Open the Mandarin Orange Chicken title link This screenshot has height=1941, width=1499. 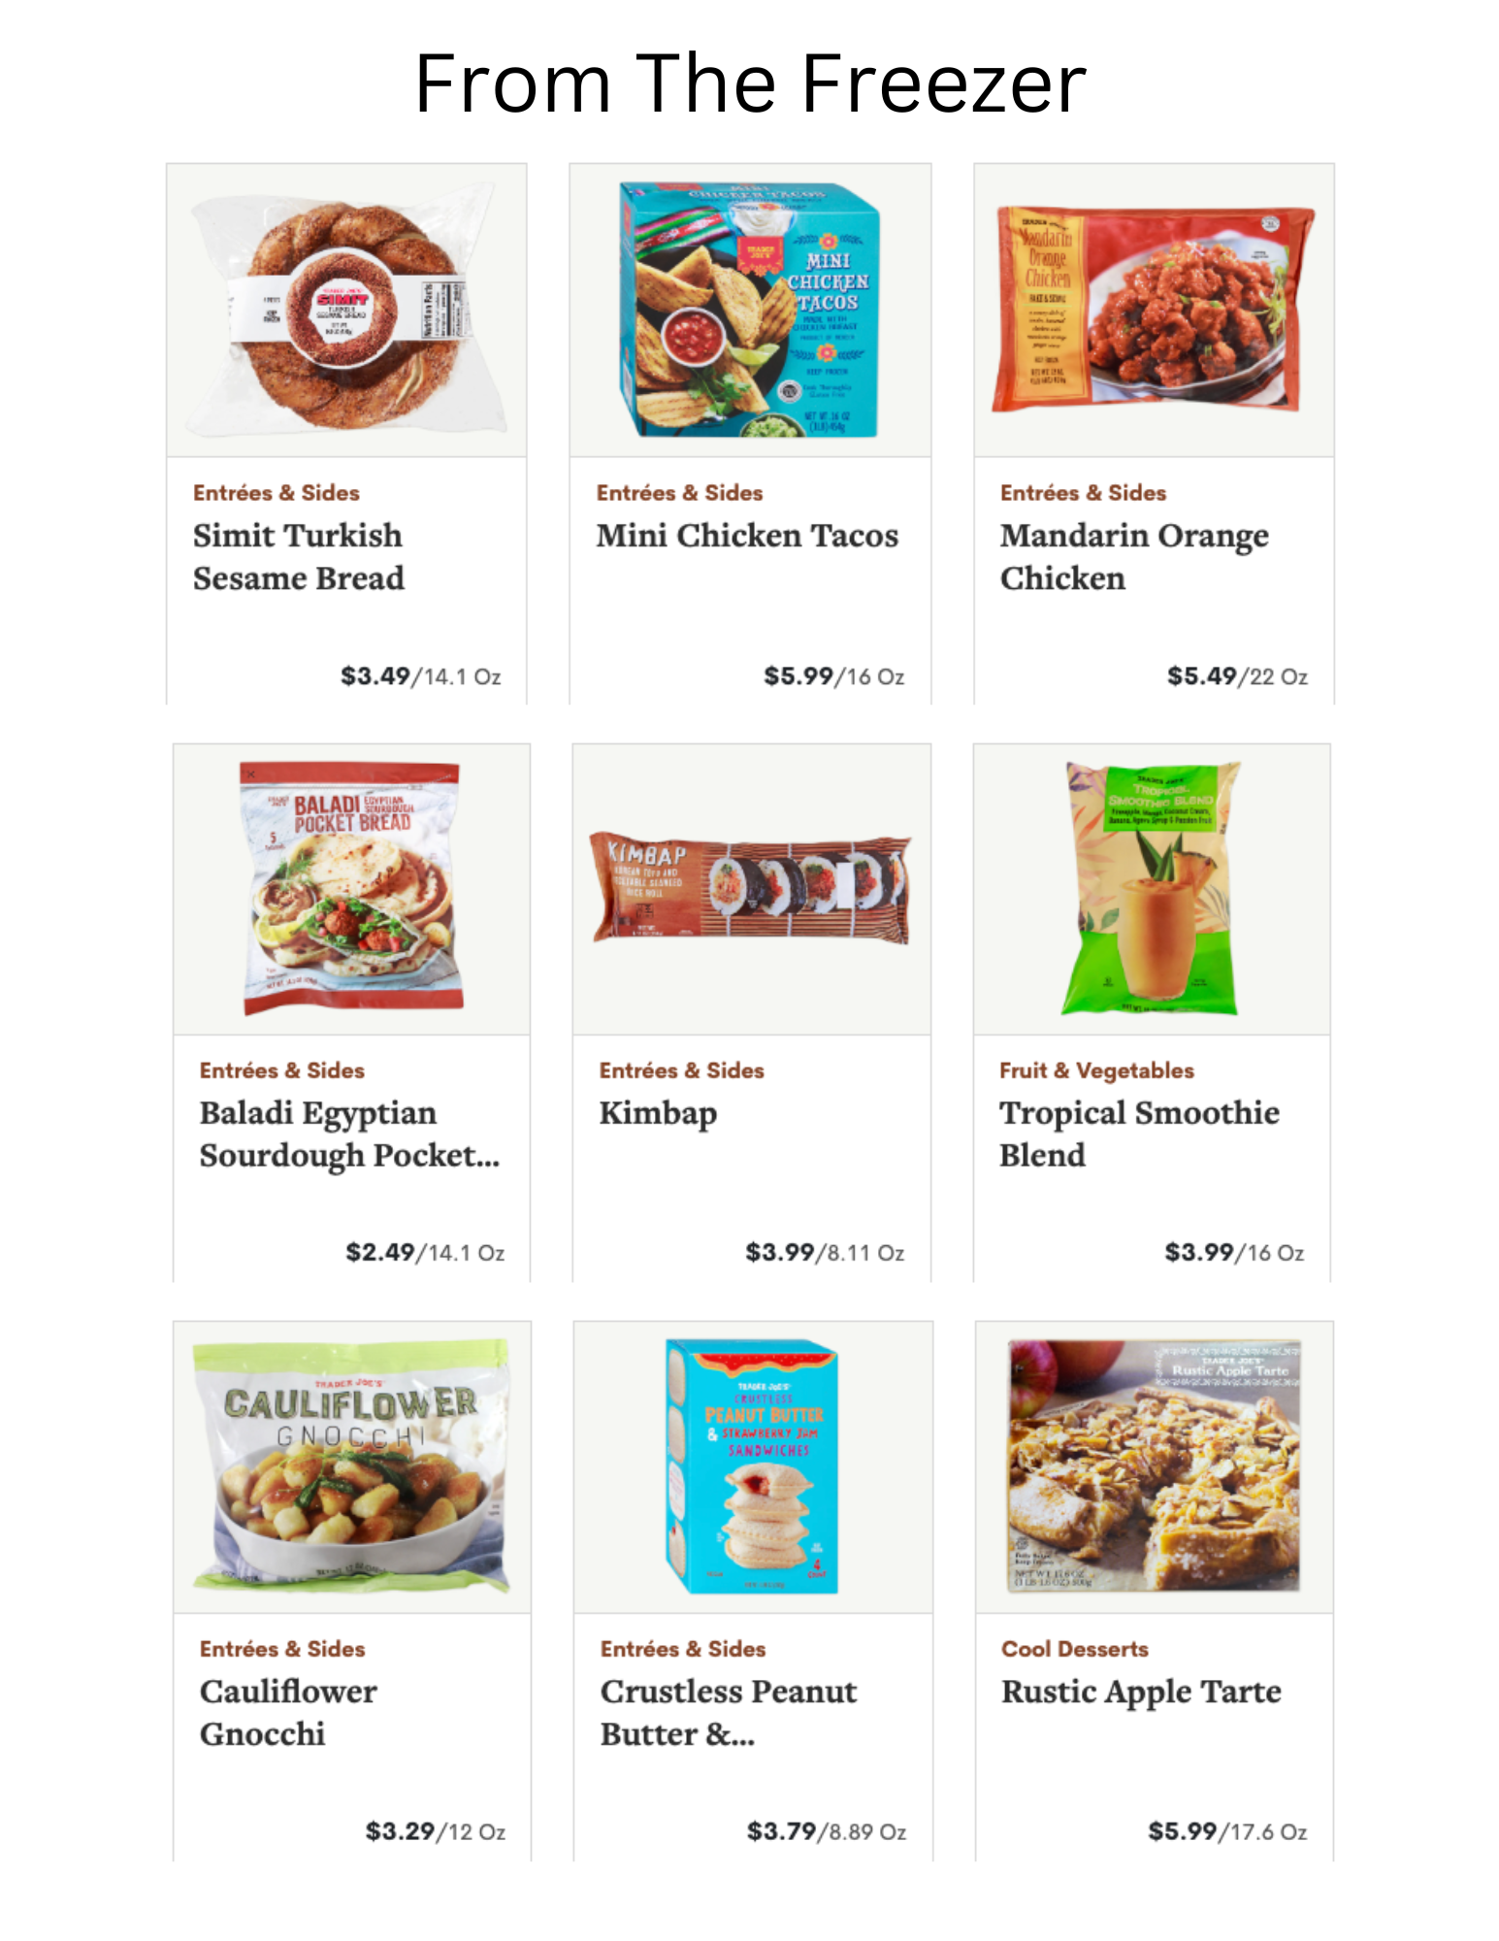tap(1134, 557)
